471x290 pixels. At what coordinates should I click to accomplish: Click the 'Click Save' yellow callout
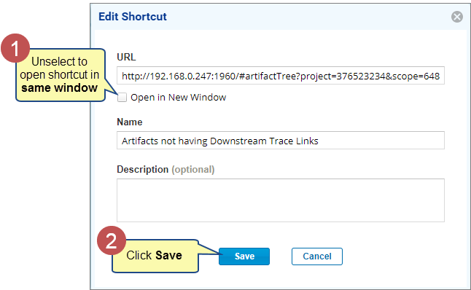(x=155, y=256)
